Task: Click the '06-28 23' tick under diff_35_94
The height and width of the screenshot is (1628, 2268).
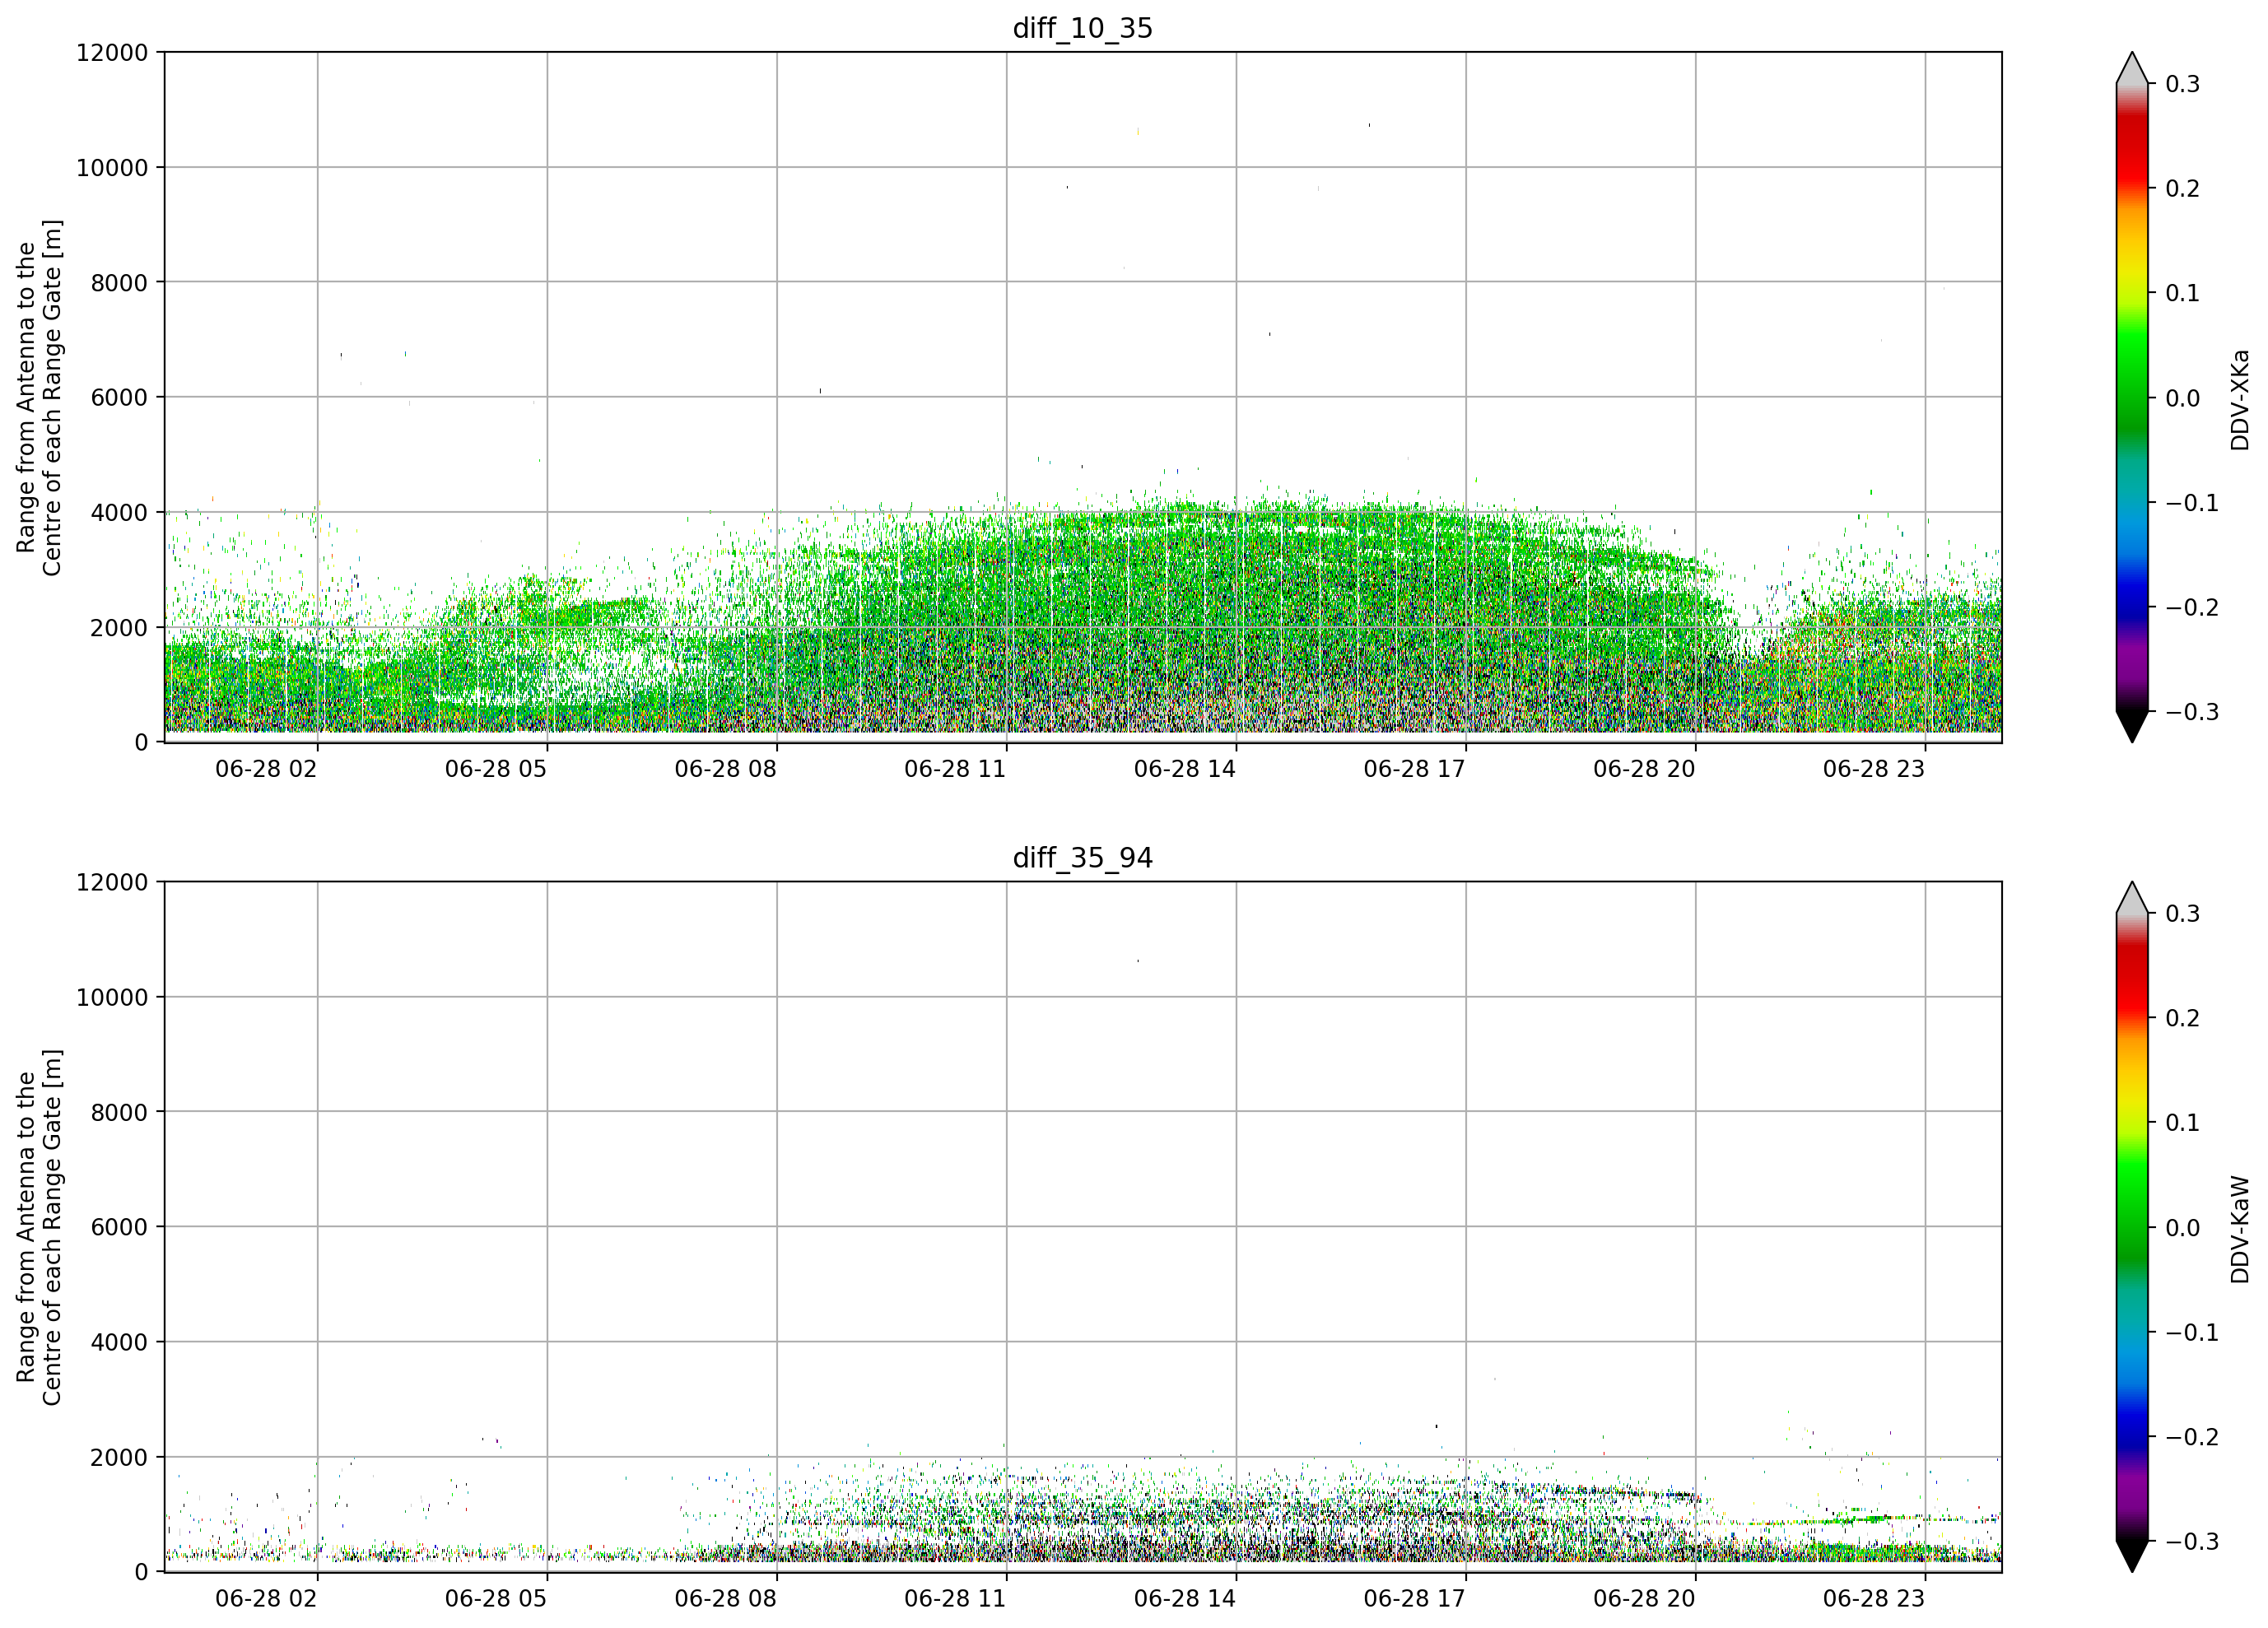Action: pos(1874,1598)
